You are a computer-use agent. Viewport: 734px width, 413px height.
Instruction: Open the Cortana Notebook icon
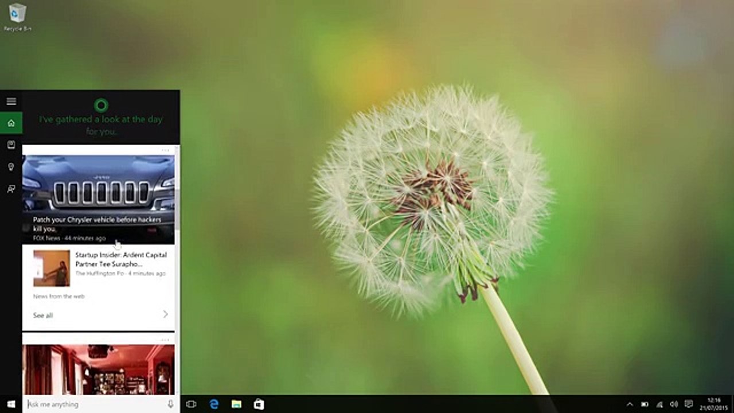[x=11, y=145]
